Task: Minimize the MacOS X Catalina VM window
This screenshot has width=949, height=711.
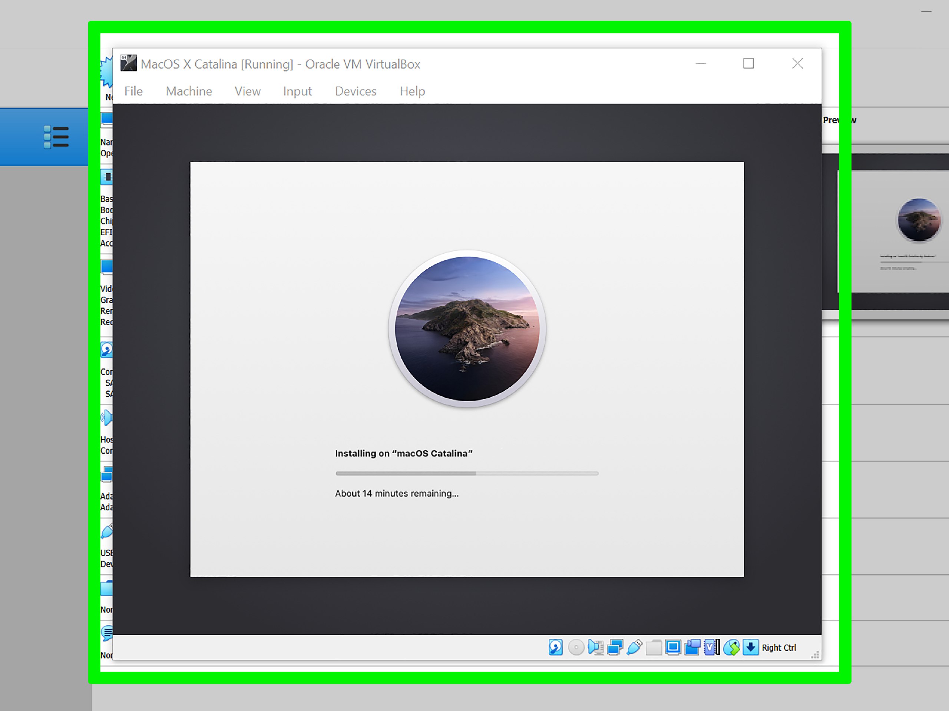Action: 701,63
